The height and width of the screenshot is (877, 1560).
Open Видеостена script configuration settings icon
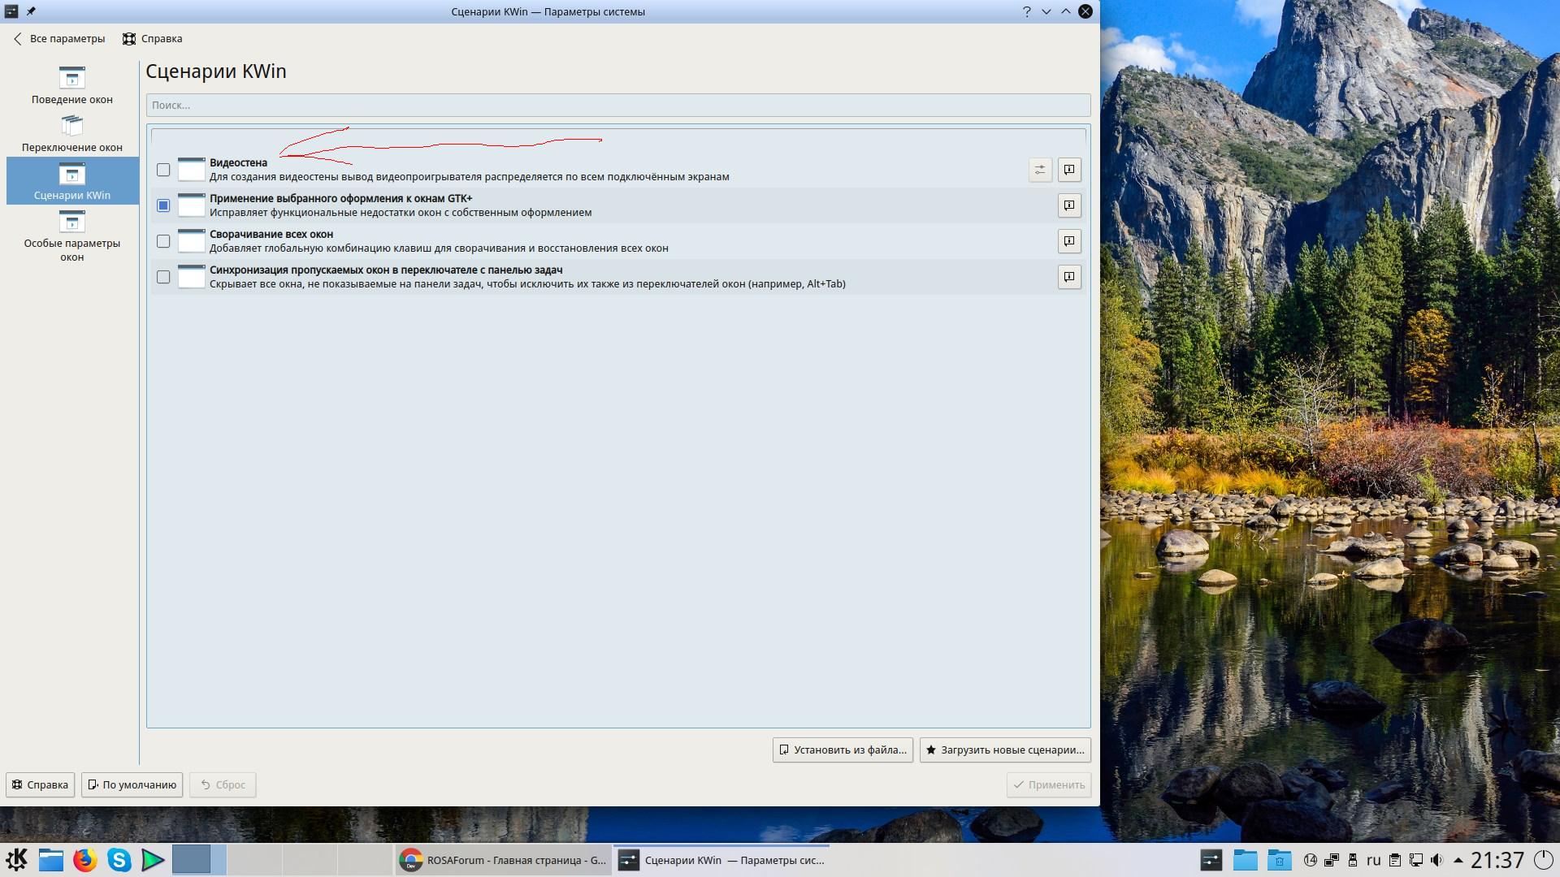click(x=1040, y=170)
